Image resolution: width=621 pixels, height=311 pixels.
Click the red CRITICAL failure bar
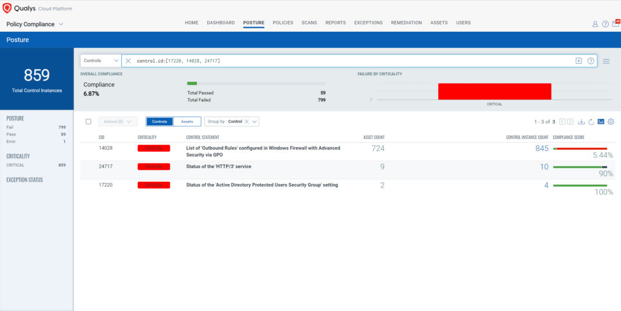[x=494, y=92]
